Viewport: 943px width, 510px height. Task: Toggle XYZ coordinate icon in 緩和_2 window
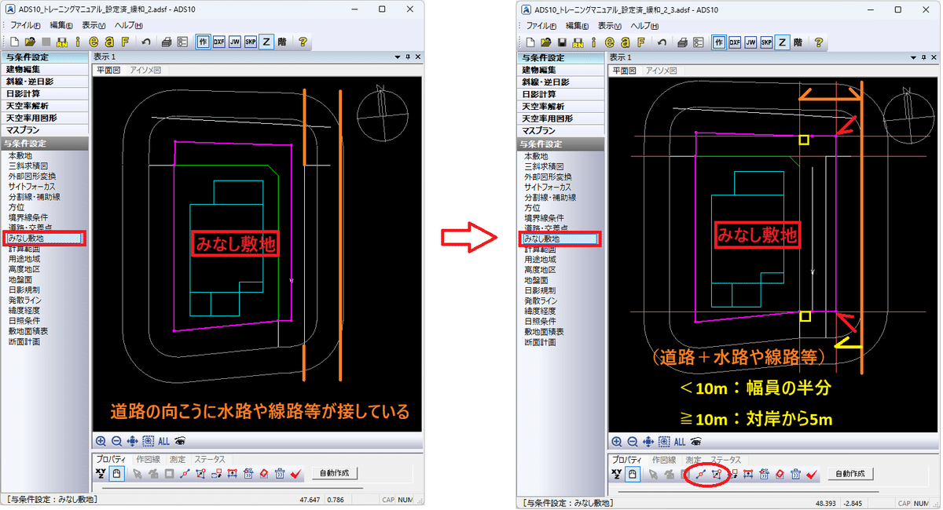101,473
